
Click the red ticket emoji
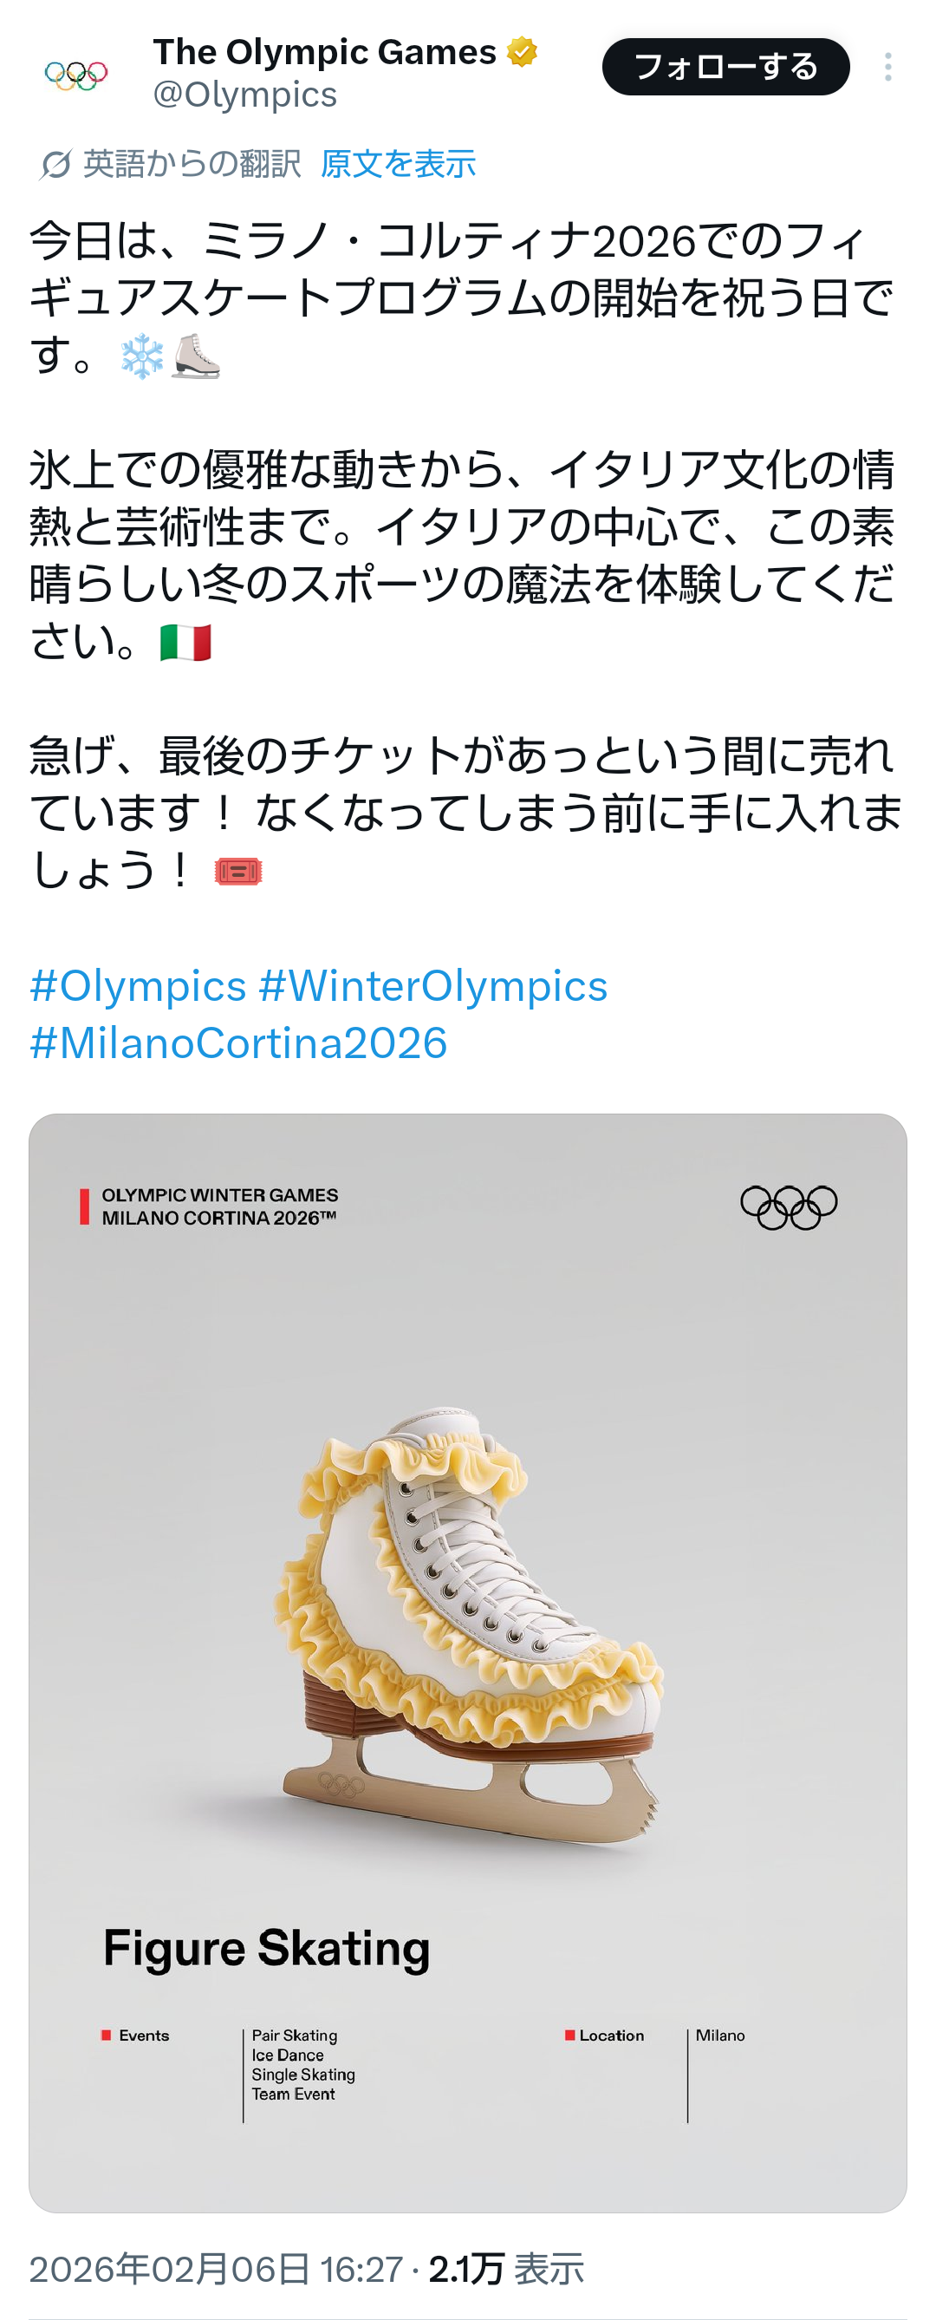point(238,872)
